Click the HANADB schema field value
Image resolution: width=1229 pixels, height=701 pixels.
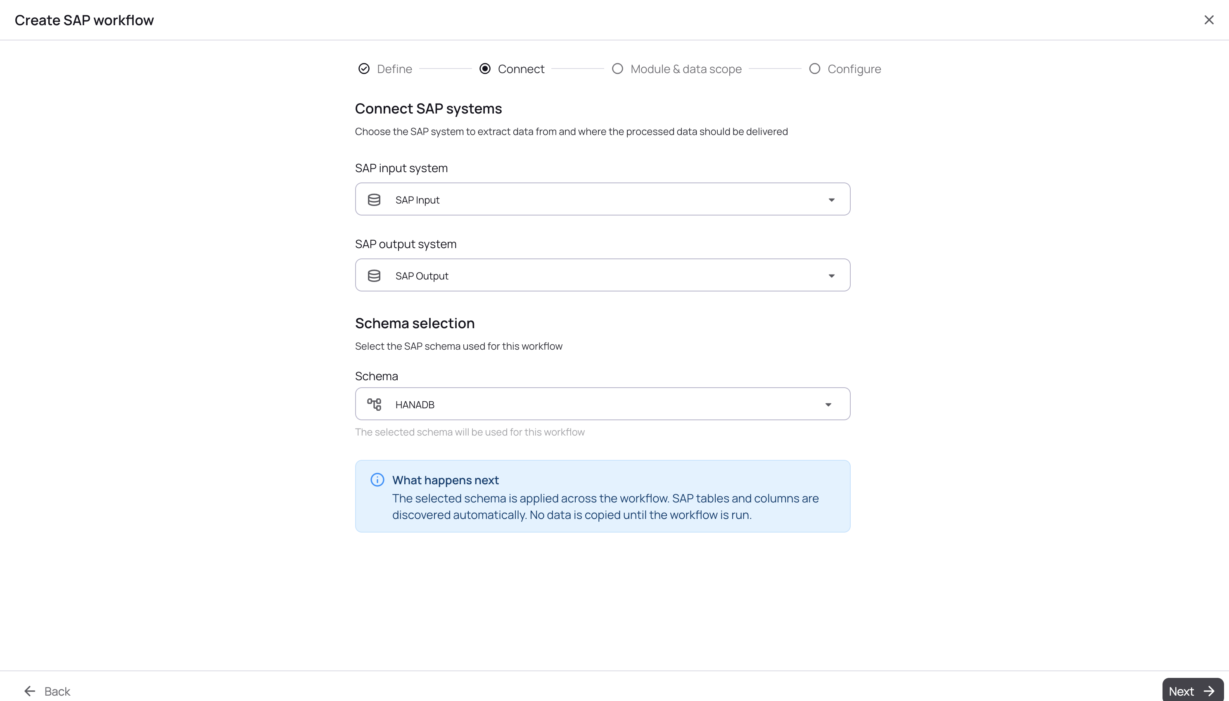(415, 405)
